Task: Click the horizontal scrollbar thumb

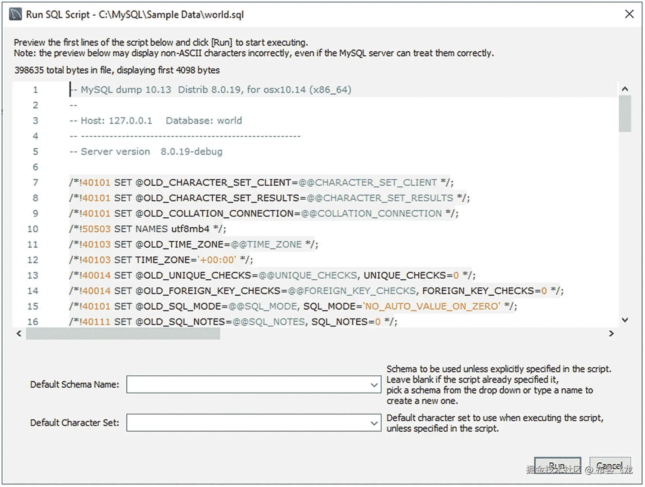Action: (x=123, y=334)
